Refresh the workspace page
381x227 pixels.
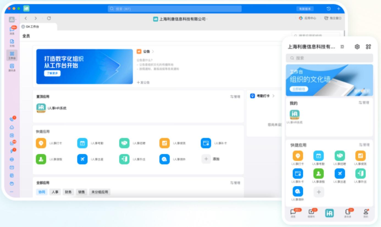(49, 18)
